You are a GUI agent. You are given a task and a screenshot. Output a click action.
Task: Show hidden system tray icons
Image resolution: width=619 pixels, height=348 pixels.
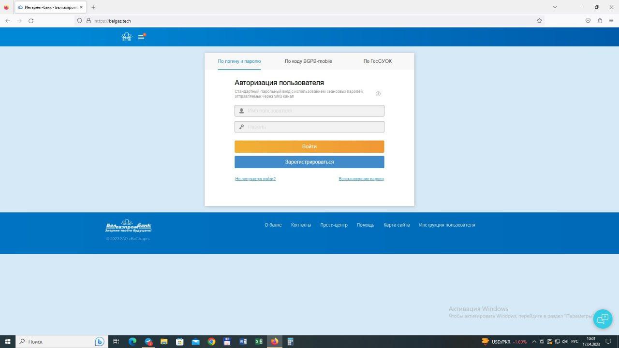[534, 342]
